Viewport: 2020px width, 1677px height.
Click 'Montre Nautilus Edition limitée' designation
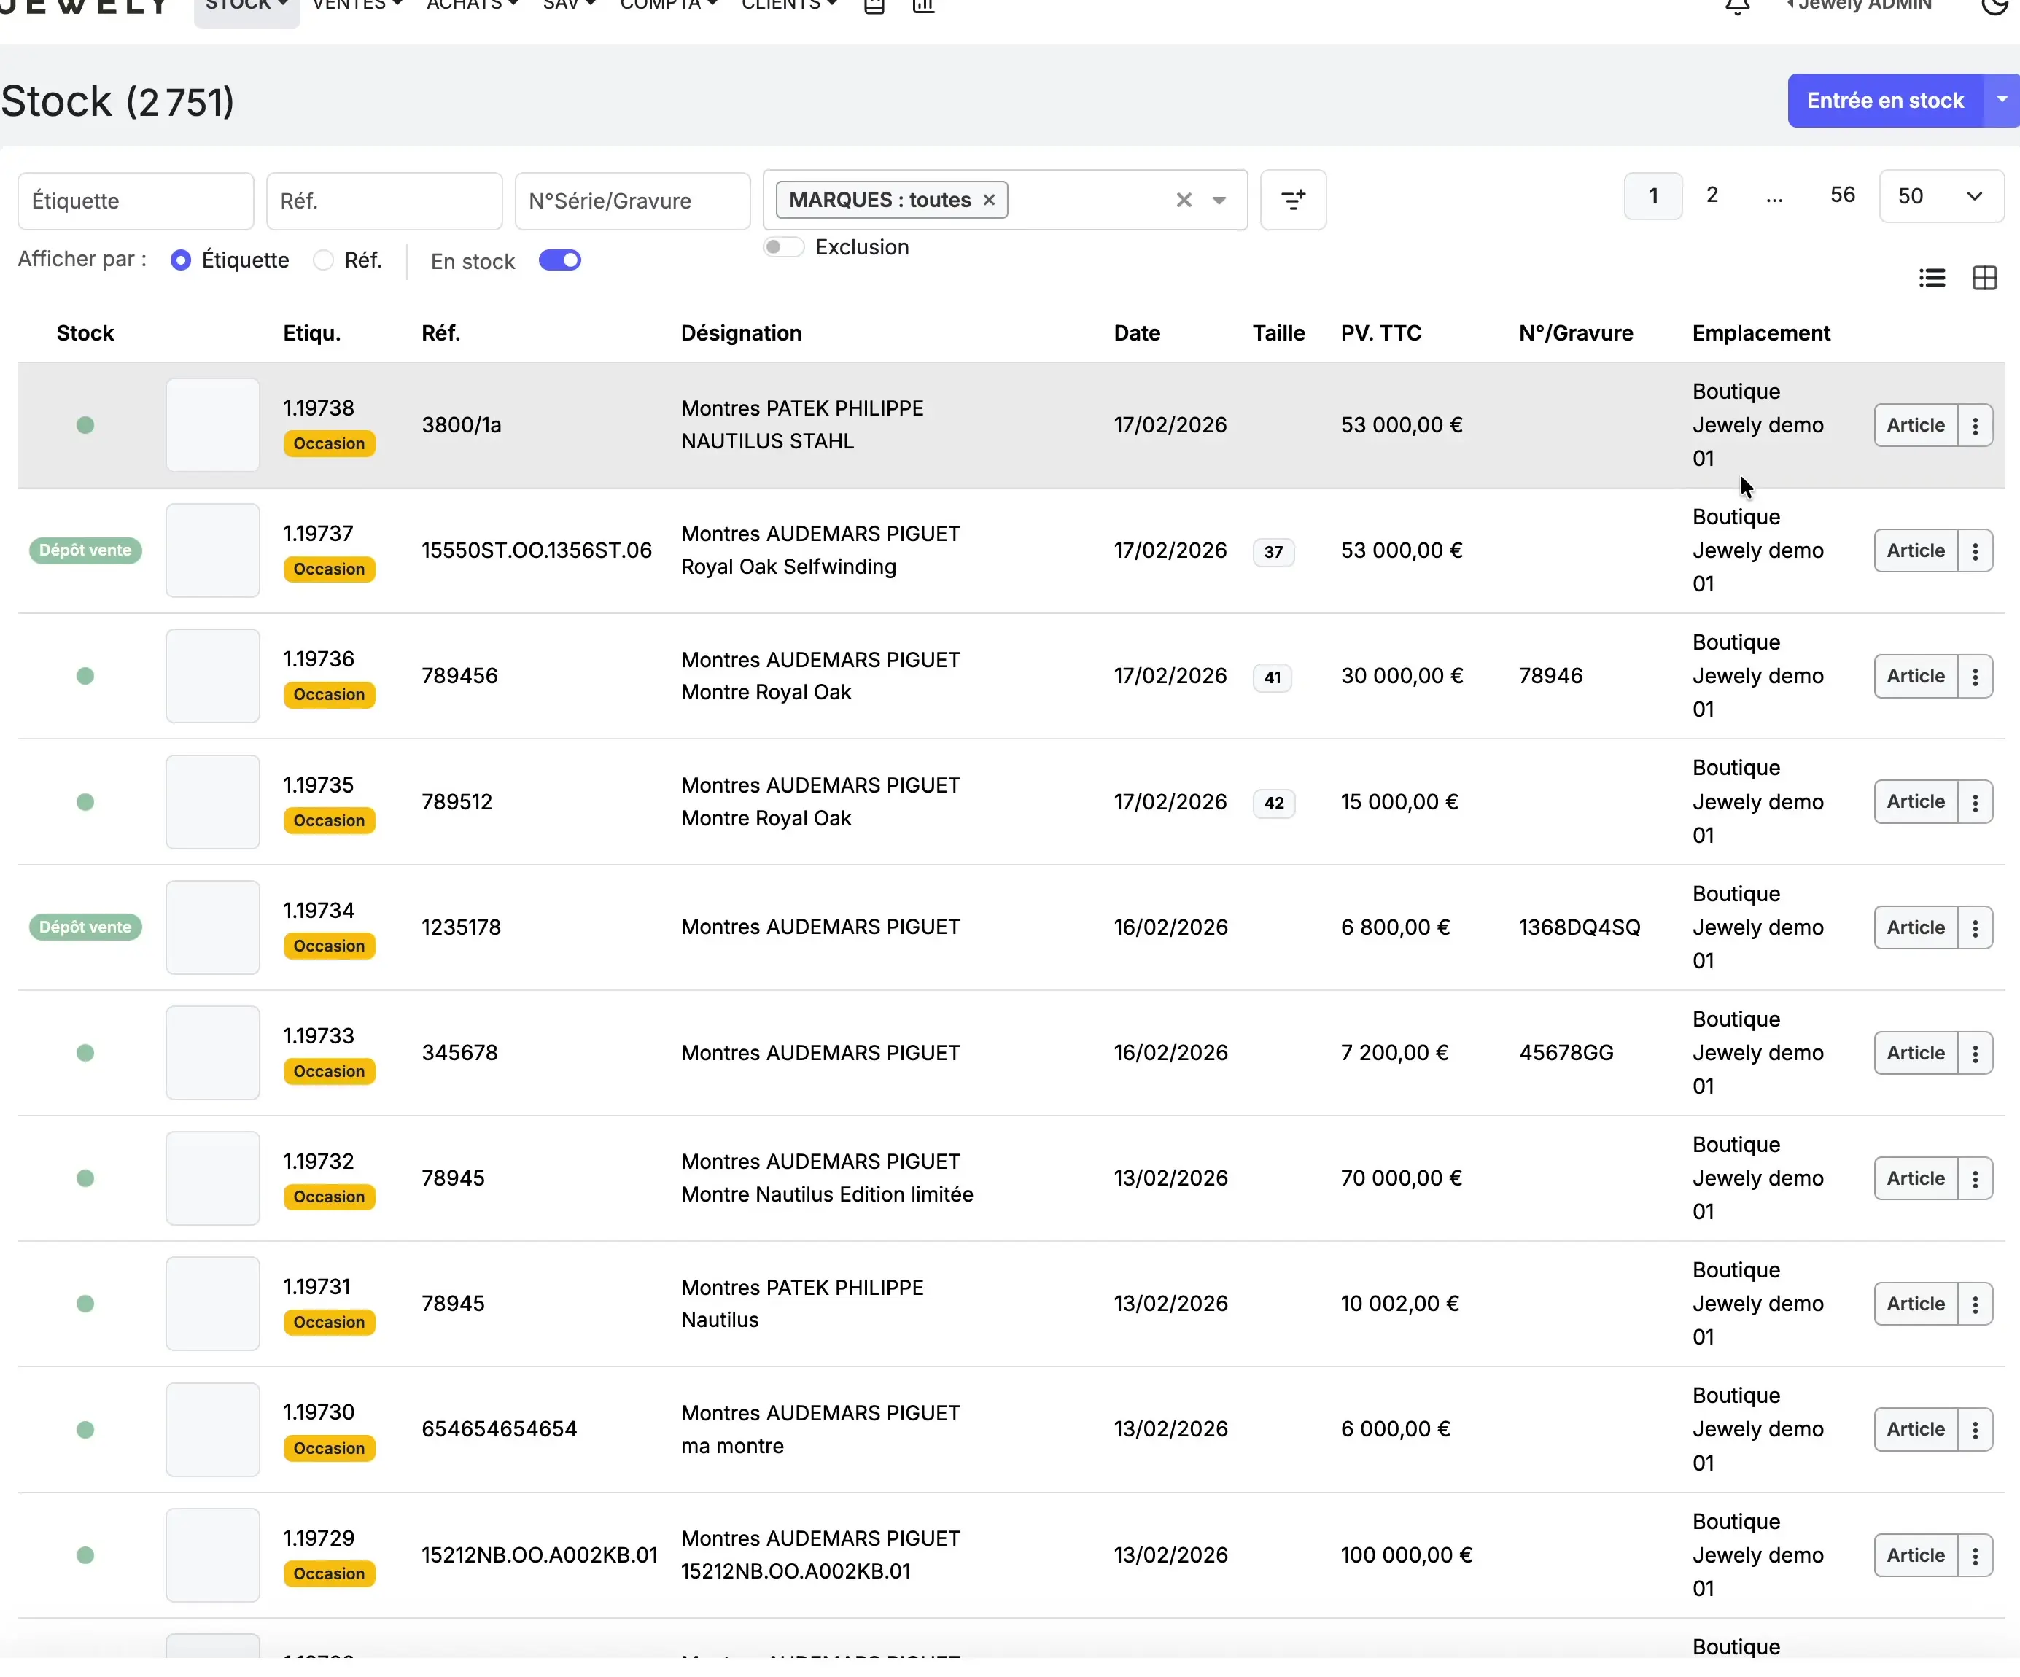pos(827,1195)
